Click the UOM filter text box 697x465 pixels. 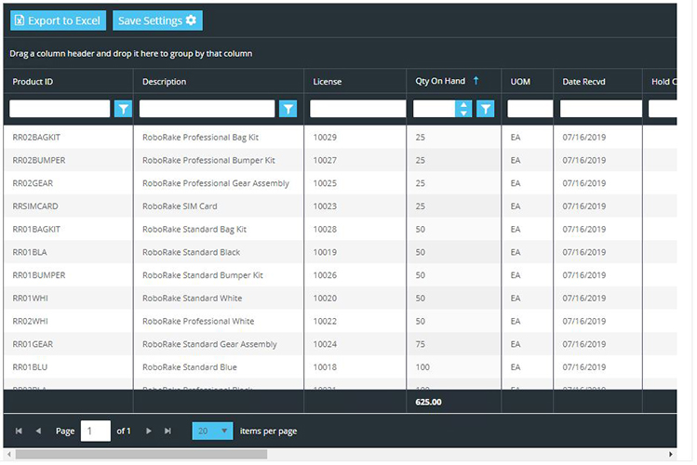[x=529, y=109]
